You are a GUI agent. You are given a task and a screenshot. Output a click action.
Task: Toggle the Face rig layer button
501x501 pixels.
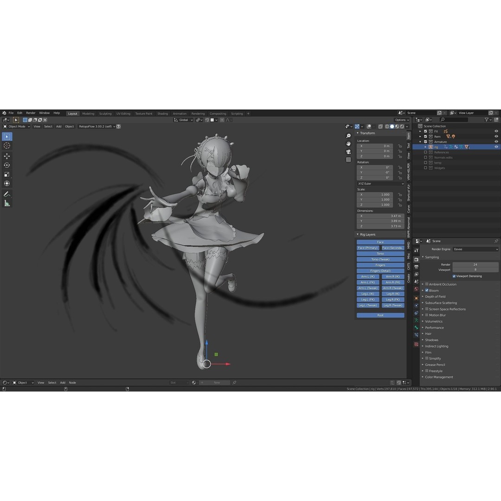[380, 242]
